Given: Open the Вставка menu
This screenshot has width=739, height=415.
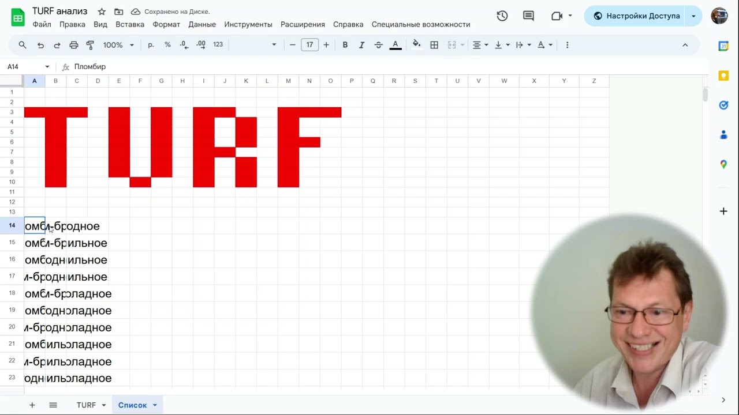Looking at the screenshot, I should pyautogui.click(x=130, y=24).
